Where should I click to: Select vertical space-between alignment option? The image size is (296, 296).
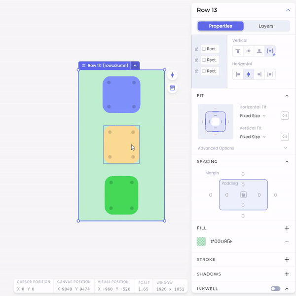click(x=270, y=51)
